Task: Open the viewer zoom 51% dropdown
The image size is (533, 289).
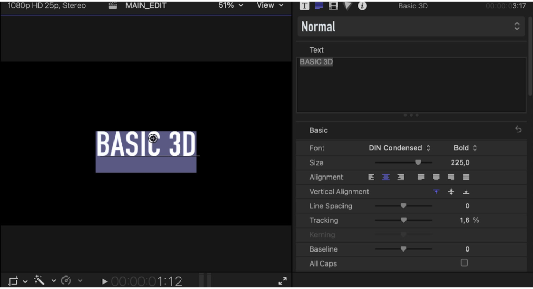Action: (x=231, y=5)
